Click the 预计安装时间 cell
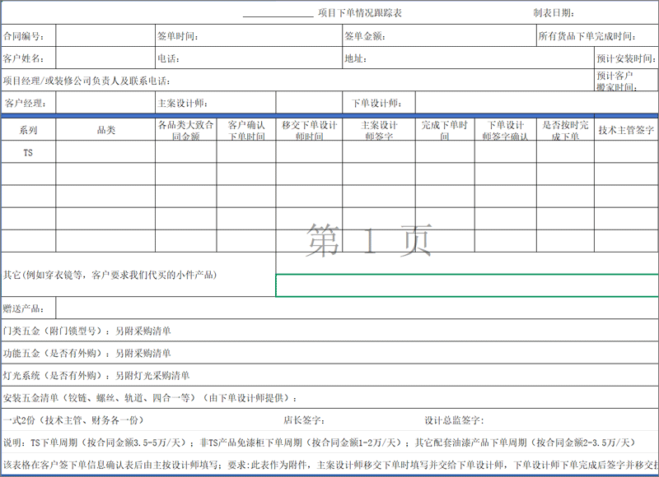This screenshot has width=659, height=477. click(x=625, y=59)
